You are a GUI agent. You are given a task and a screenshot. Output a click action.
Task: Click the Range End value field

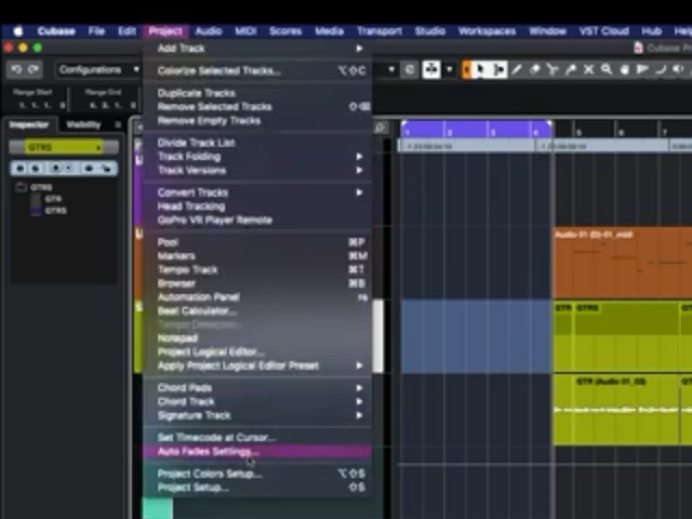pos(112,105)
